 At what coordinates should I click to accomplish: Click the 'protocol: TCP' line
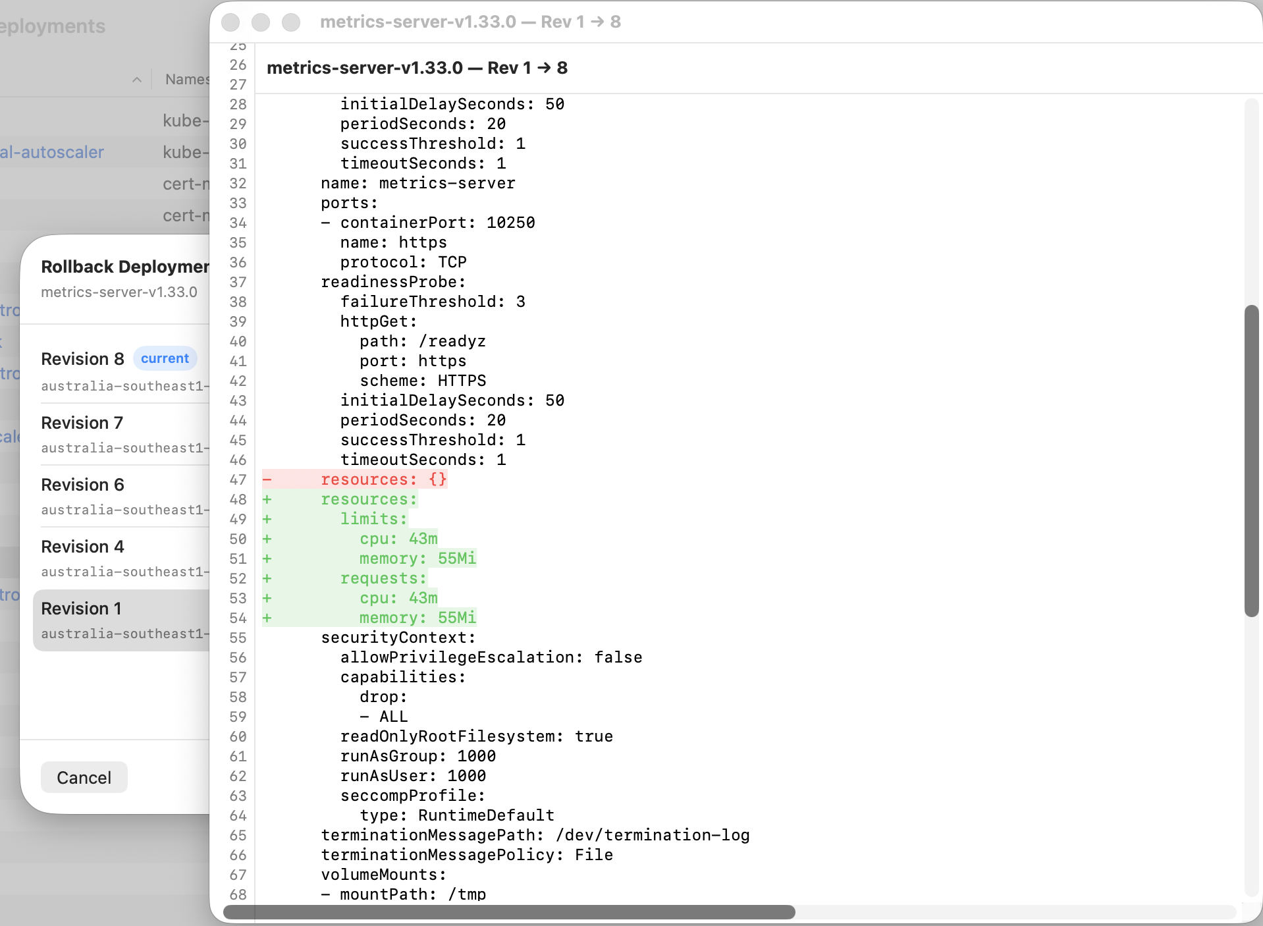click(403, 262)
